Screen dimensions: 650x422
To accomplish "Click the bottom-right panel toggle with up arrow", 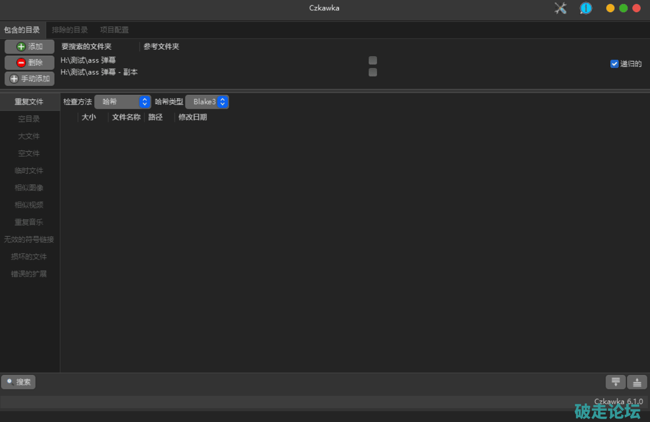I will (637, 382).
